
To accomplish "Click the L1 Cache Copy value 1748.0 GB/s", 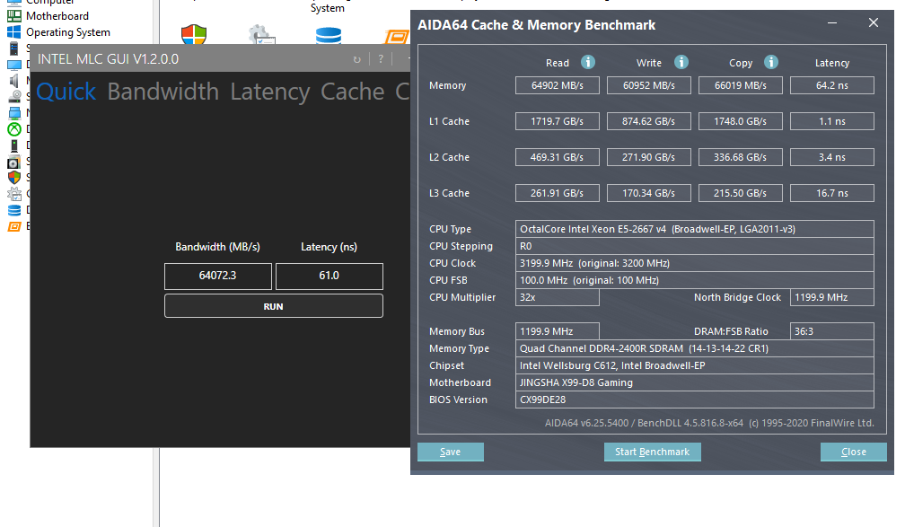I will click(741, 121).
